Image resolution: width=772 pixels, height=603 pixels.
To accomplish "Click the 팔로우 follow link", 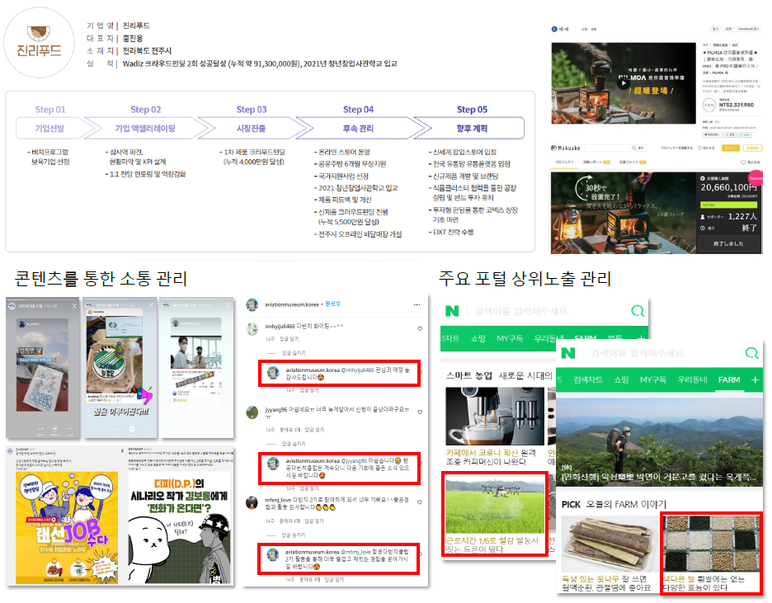I will (x=333, y=304).
